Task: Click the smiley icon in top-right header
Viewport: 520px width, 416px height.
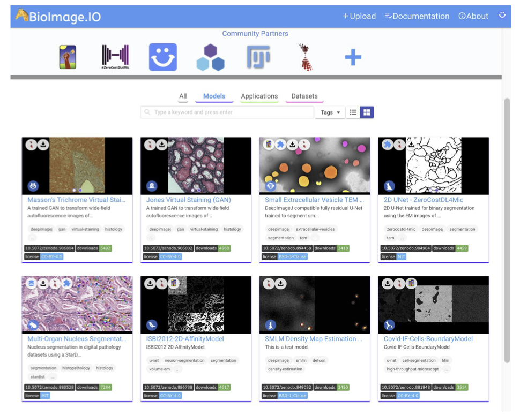Action: (502, 16)
